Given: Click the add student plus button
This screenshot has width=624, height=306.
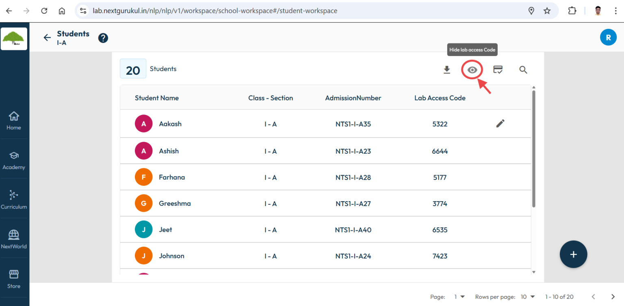Looking at the screenshot, I should point(573,254).
